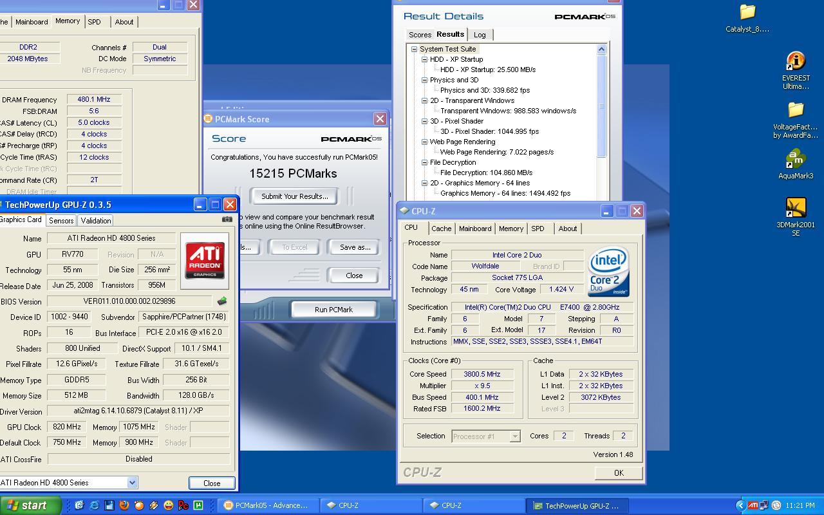The height and width of the screenshot is (515, 824).
Task: Collapse System Test Suite tree node
Action: (414, 49)
